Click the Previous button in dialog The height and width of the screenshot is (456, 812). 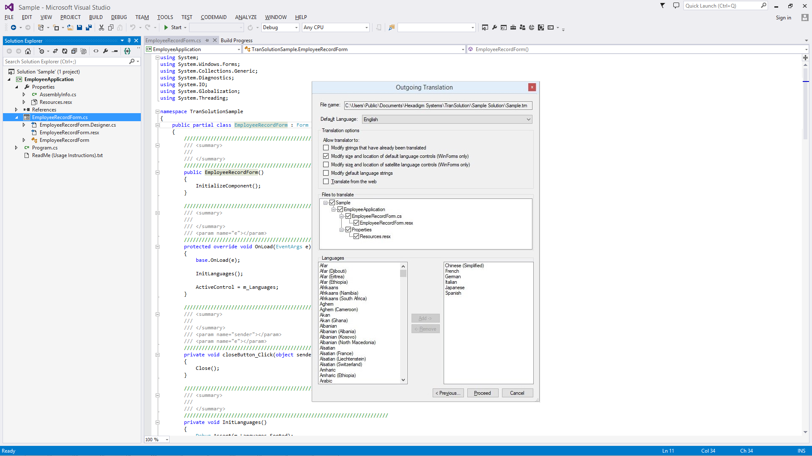pos(448,393)
